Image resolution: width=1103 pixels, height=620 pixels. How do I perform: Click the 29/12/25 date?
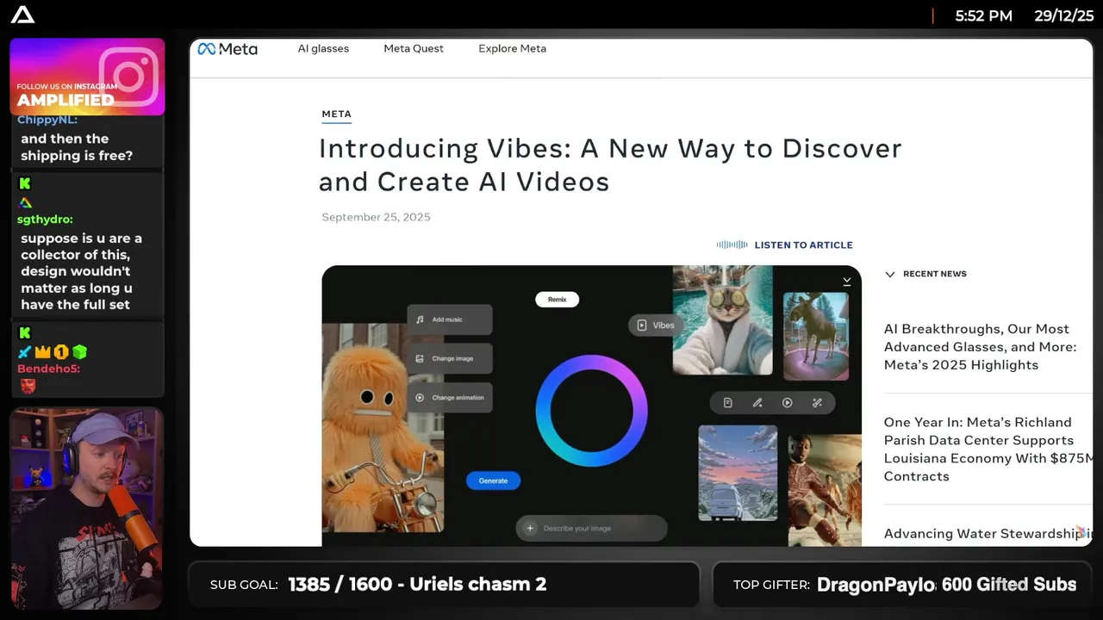1063,15
